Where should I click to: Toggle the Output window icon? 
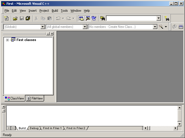[88, 18]
